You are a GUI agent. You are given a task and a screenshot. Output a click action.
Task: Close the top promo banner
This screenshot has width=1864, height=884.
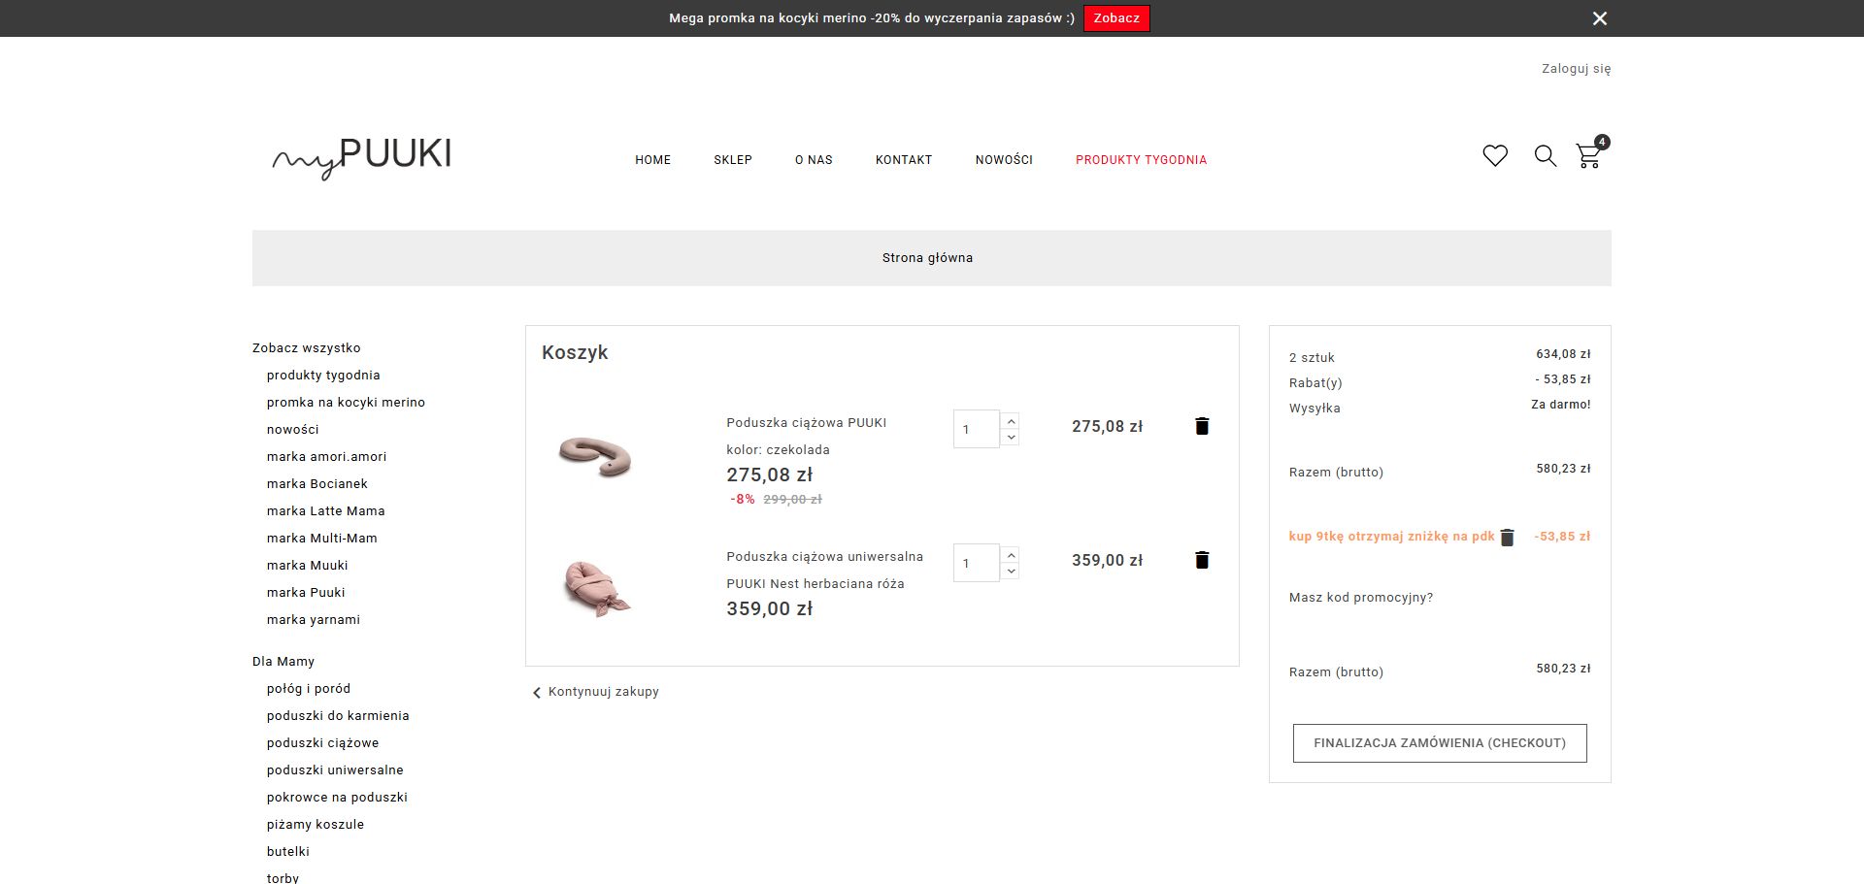pos(1600,18)
